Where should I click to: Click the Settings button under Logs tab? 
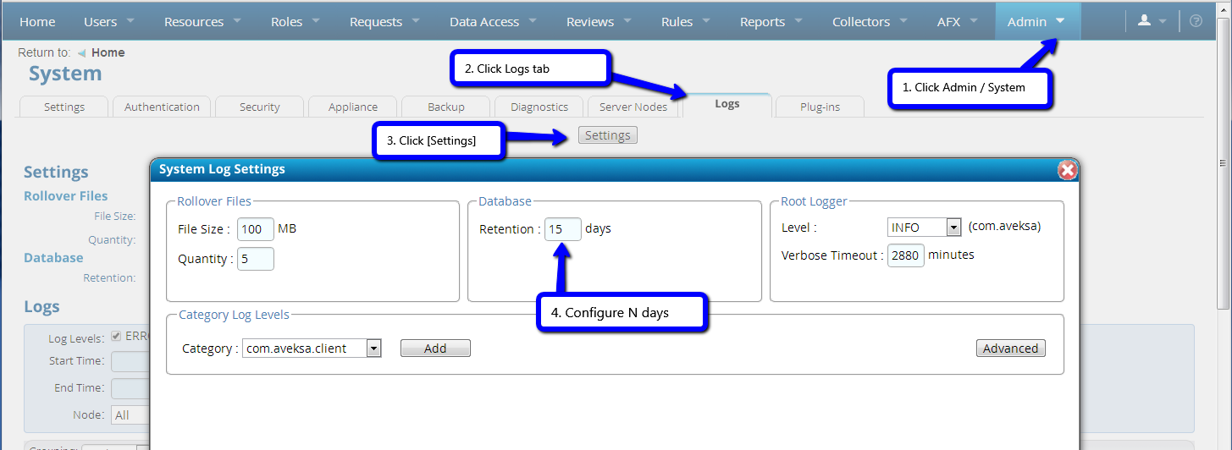click(x=607, y=135)
